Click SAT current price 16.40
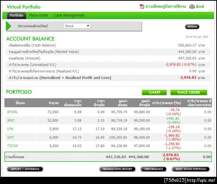Image resolution: width=217 pixels, height=184 pixels. 100,138
